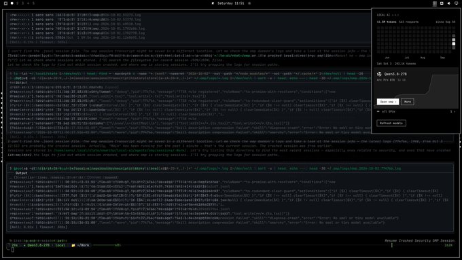462x260 pixels.
Task: Click the '44.3M tokens' usage text
Action: [x=387, y=22]
